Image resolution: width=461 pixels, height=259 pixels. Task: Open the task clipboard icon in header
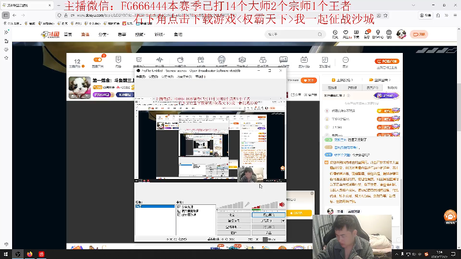click(389, 33)
